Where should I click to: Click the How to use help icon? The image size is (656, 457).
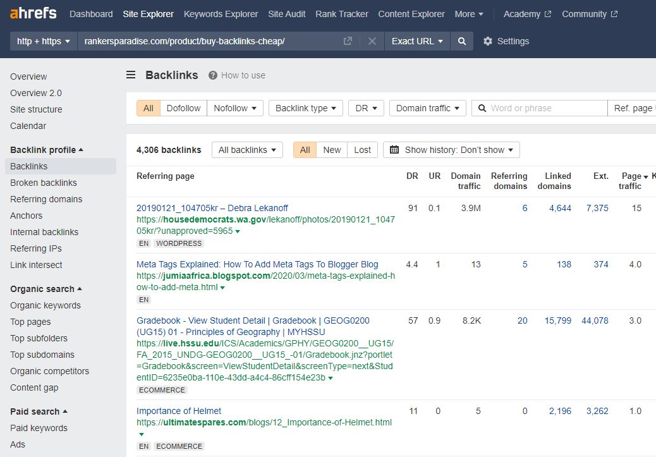[x=213, y=75]
